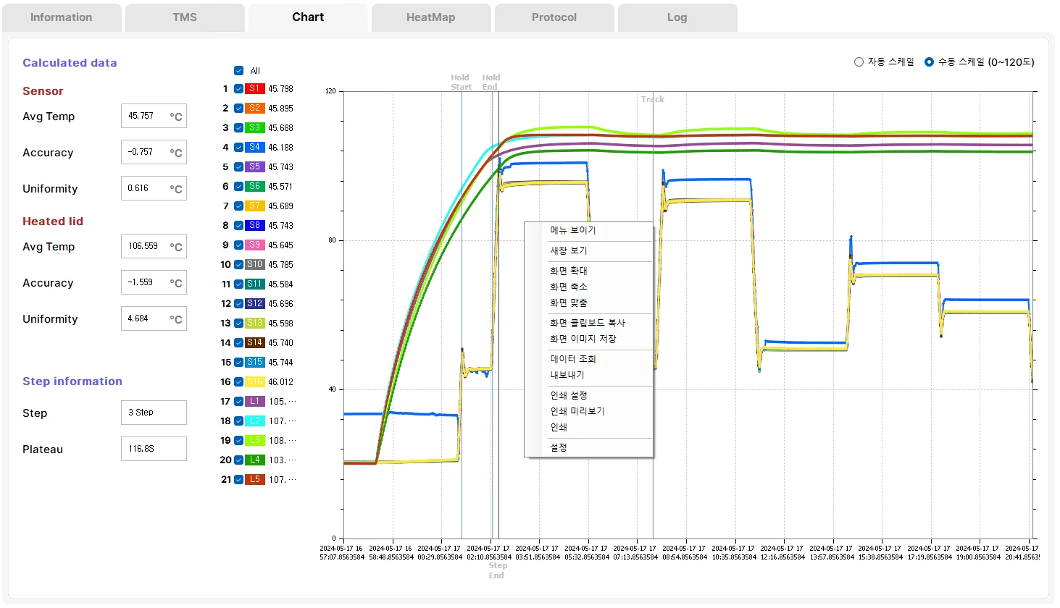The height and width of the screenshot is (608, 1060).
Task: Open 설정 at context menu bottom
Action: [x=589, y=448]
